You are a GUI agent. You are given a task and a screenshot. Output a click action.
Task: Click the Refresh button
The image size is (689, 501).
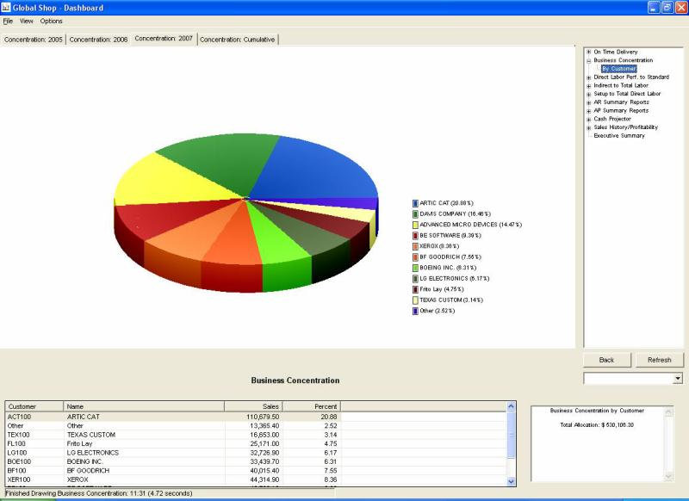659,360
